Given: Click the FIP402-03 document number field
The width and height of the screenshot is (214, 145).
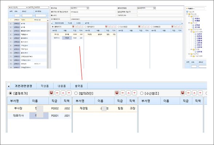Looking at the screenshot, I should point(93,12).
